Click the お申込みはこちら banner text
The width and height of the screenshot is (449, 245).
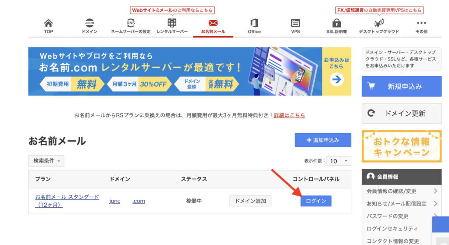point(336,63)
